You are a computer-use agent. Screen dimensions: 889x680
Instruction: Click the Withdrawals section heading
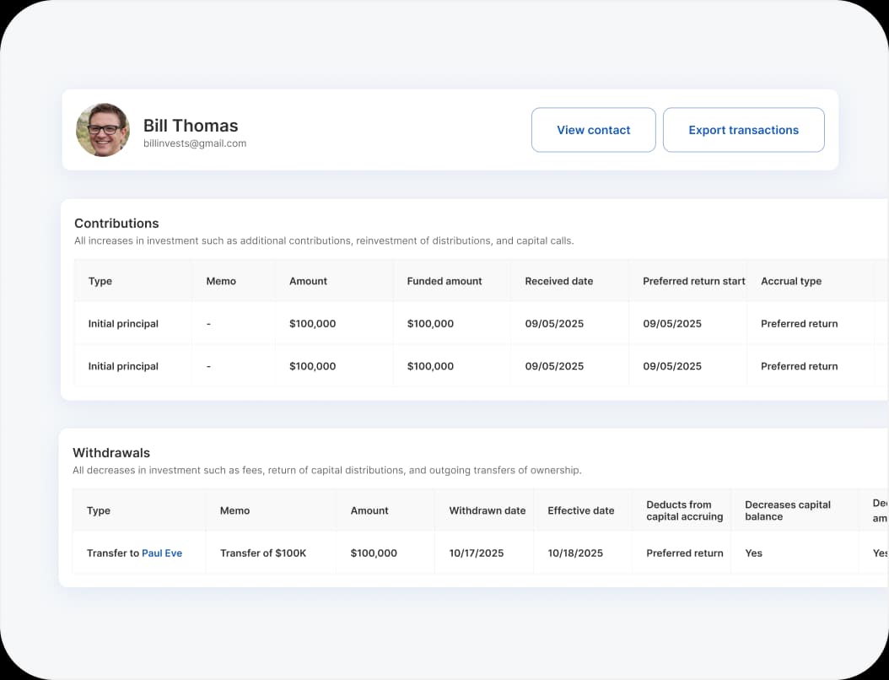coord(111,452)
